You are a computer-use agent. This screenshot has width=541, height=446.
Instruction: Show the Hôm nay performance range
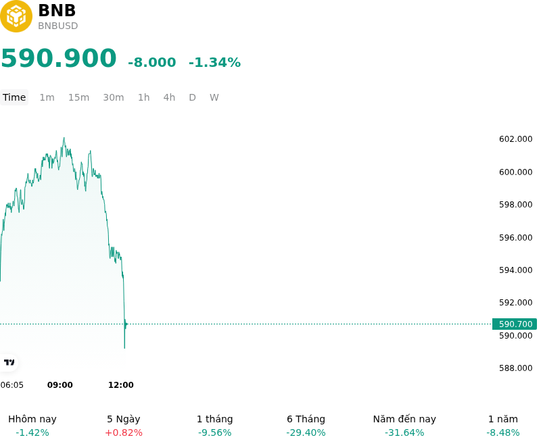pos(32,426)
